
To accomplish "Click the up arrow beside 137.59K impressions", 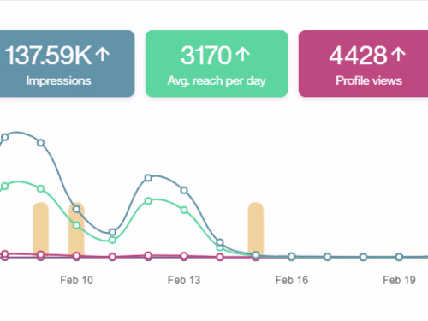I will (x=102, y=55).
